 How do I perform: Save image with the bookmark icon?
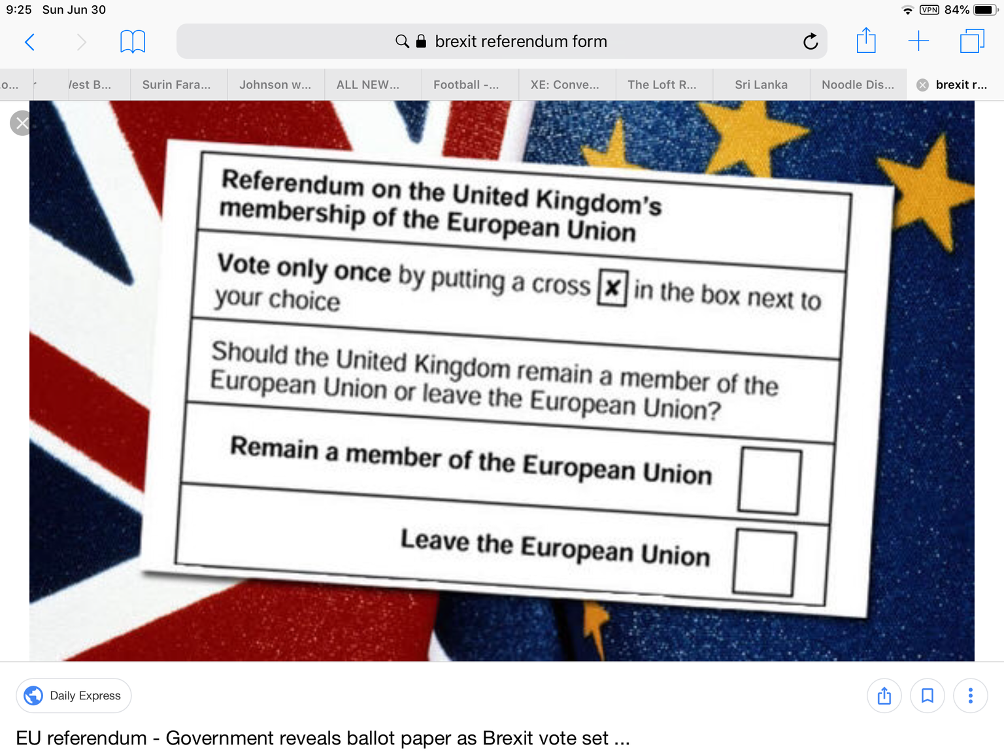[928, 695]
